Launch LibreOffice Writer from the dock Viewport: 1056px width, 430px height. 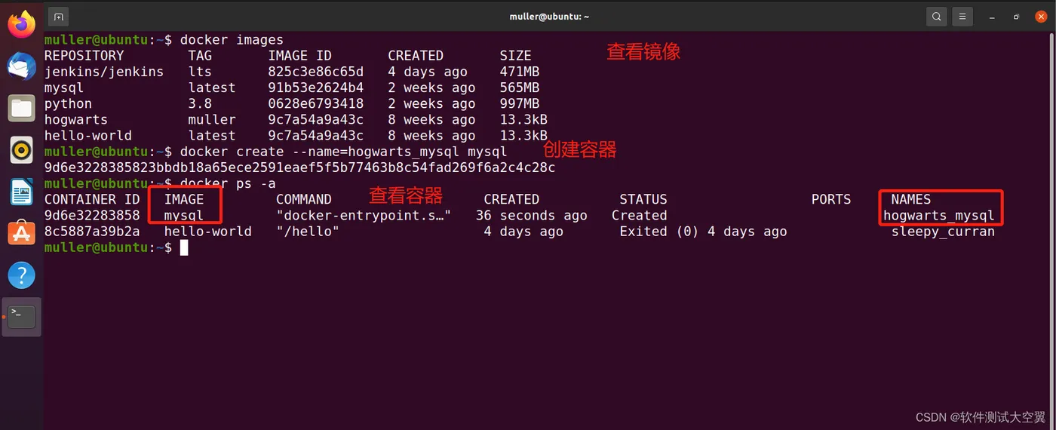[21, 192]
